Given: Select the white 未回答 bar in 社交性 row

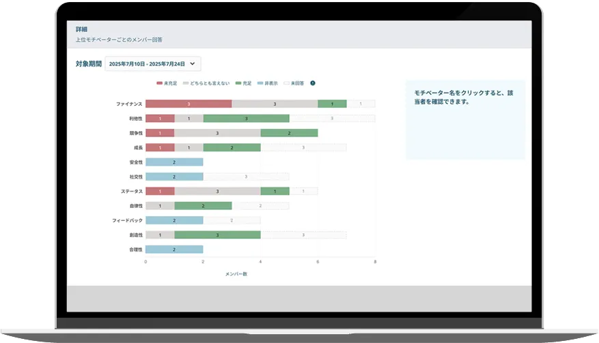Looking at the screenshot, I should coord(246,177).
